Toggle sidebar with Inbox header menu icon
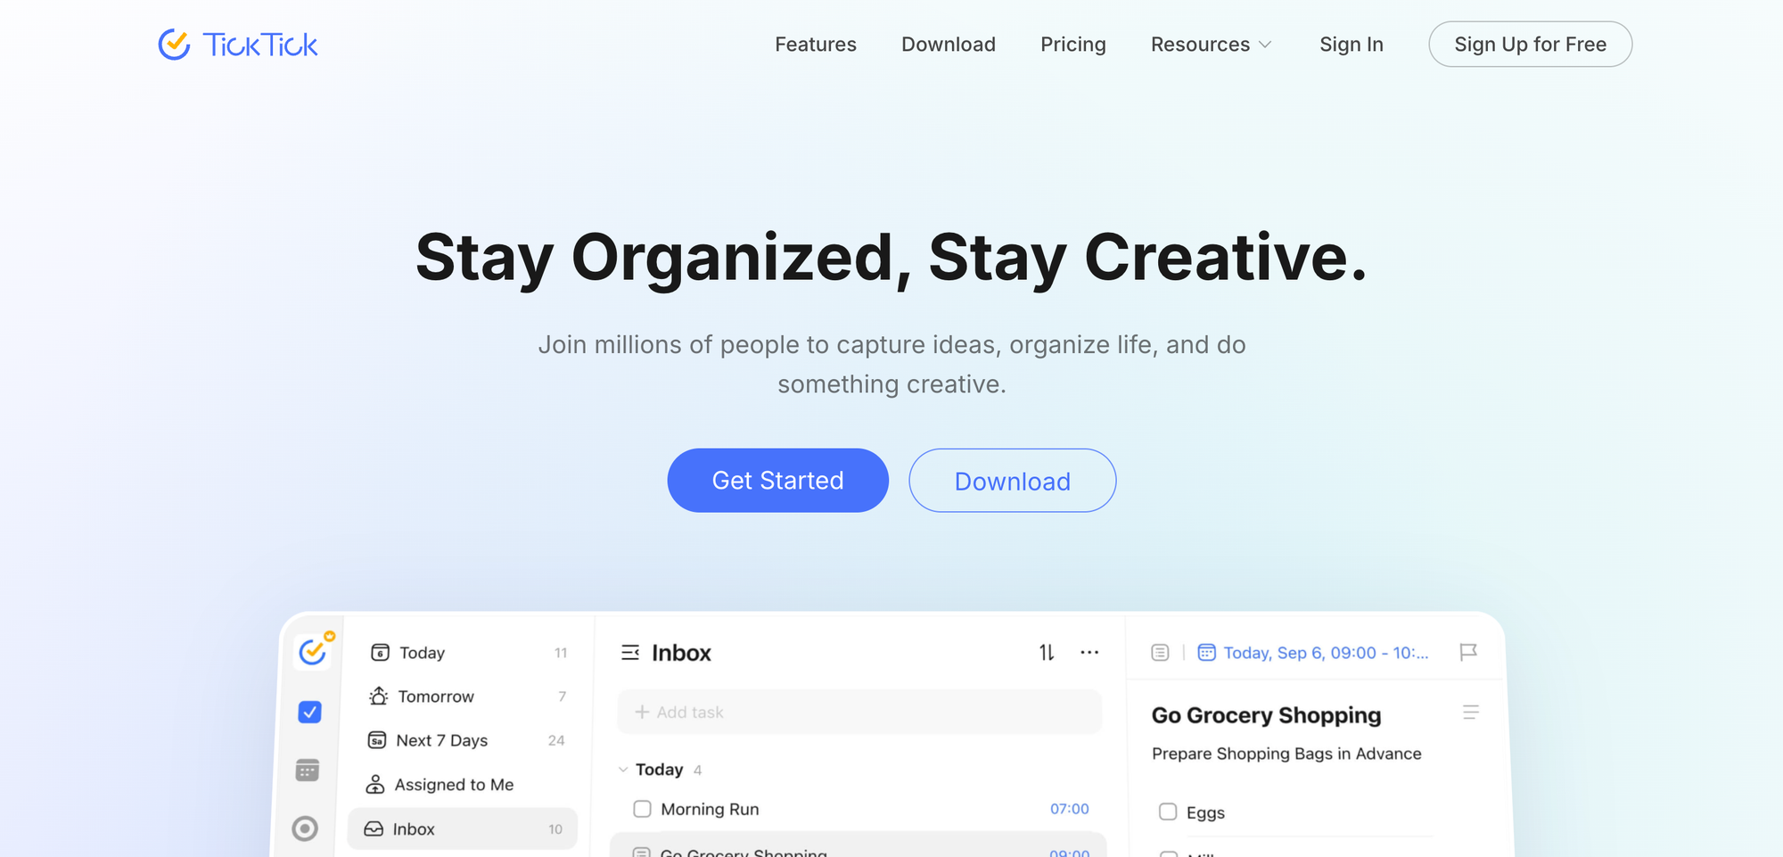The height and width of the screenshot is (857, 1783). (x=630, y=653)
